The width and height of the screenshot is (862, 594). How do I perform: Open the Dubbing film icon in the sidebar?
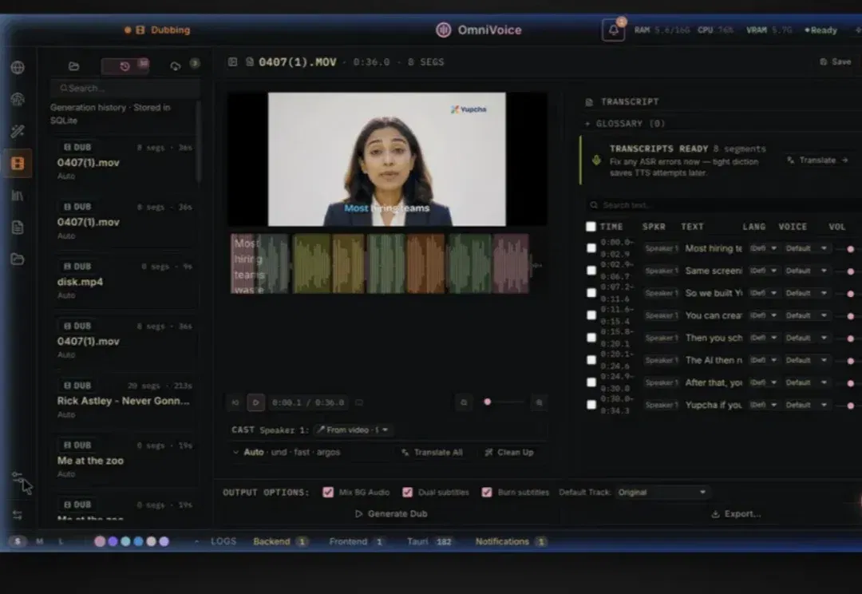coord(18,164)
